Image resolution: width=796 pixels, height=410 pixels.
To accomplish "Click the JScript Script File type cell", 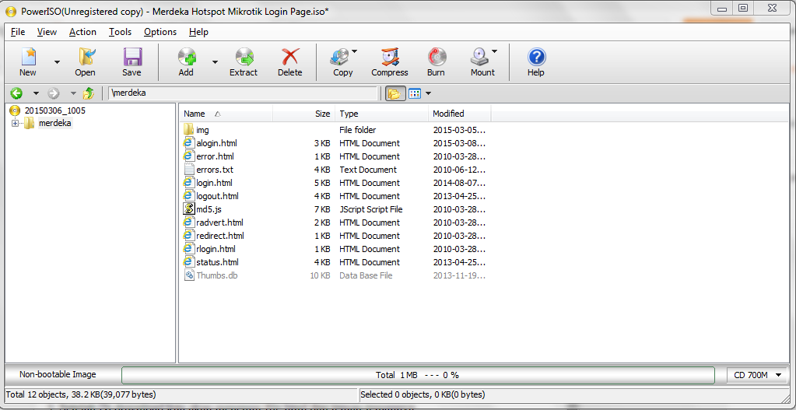I will [371, 209].
